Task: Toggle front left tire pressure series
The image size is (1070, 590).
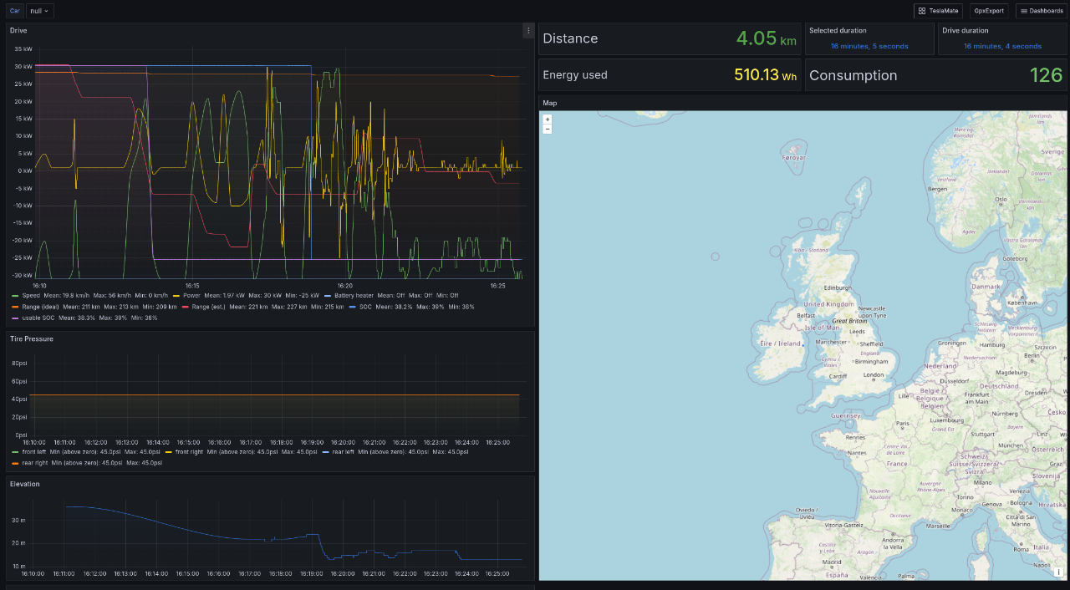Action: click(34, 451)
